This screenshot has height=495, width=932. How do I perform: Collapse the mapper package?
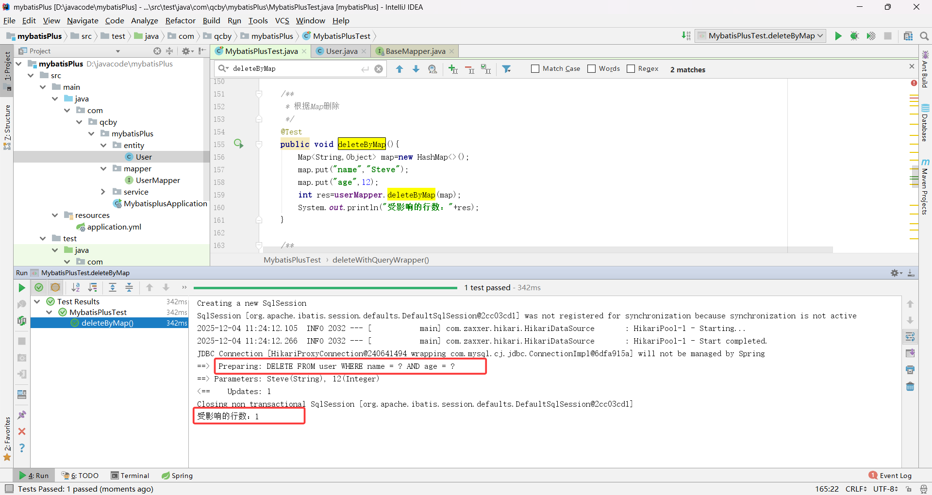(x=103, y=168)
